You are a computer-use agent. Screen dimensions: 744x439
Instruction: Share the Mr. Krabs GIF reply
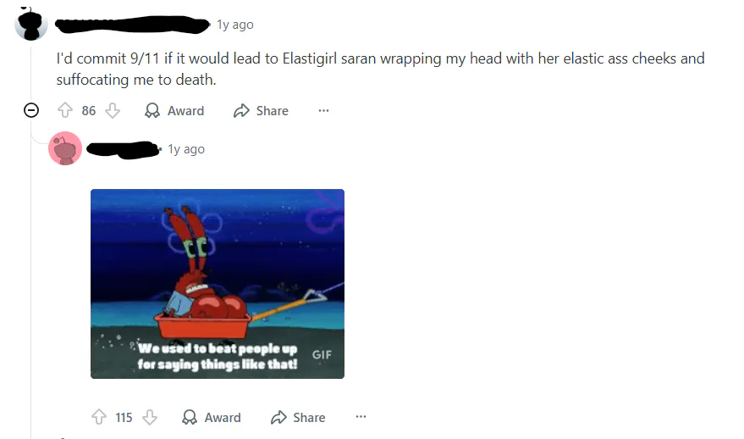click(297, 417)
